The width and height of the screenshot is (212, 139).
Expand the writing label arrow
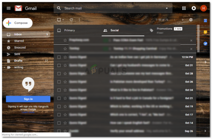click(x=5, y=67)
